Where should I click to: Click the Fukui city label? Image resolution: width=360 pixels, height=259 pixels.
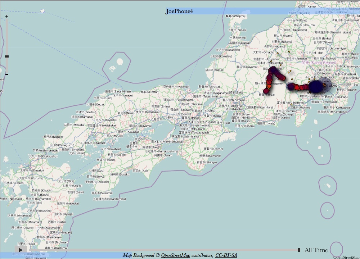point(214,70)
